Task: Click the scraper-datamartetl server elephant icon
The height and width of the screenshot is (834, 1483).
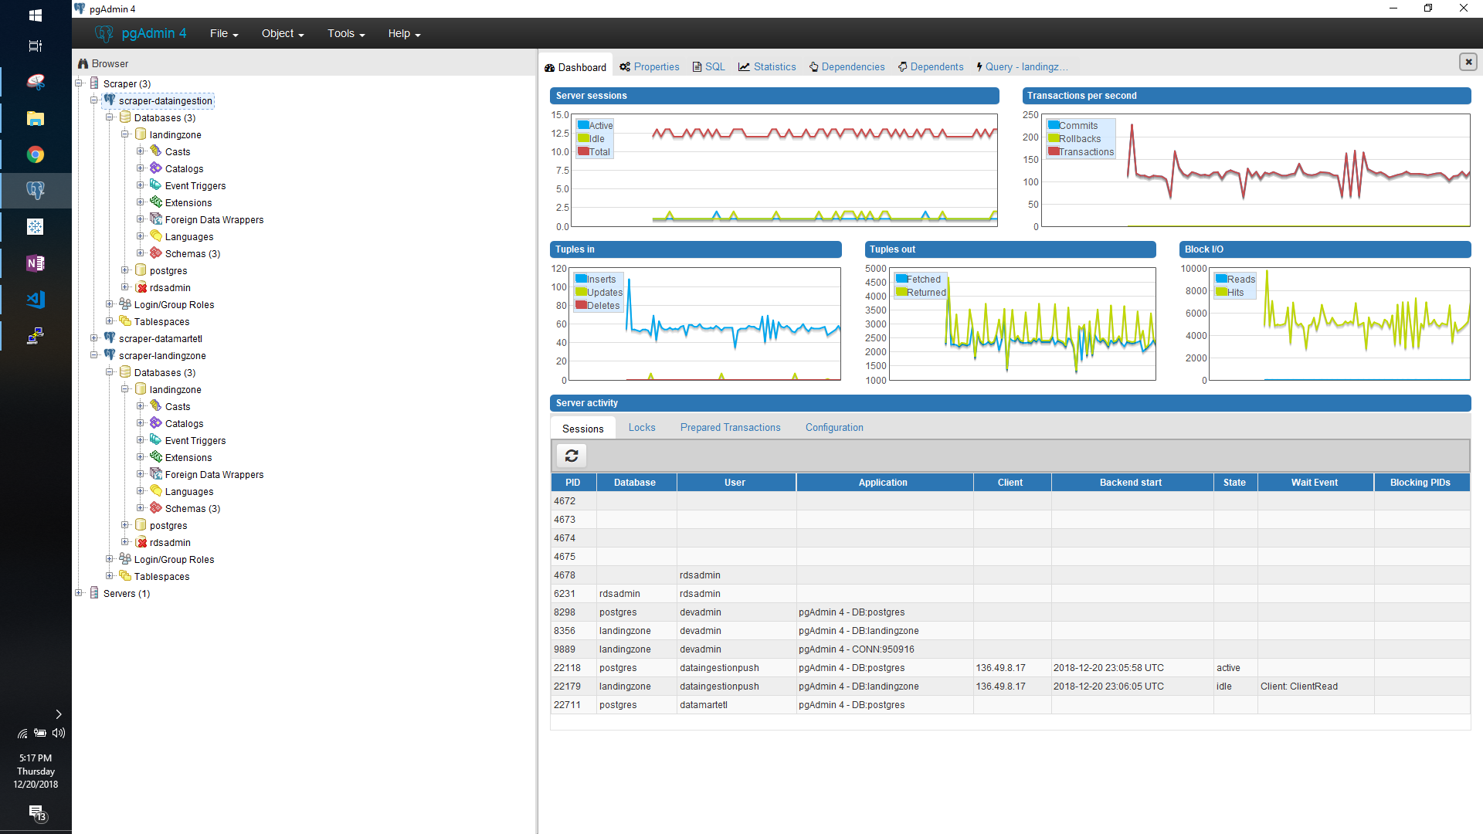Action: [x=110, y=338]
